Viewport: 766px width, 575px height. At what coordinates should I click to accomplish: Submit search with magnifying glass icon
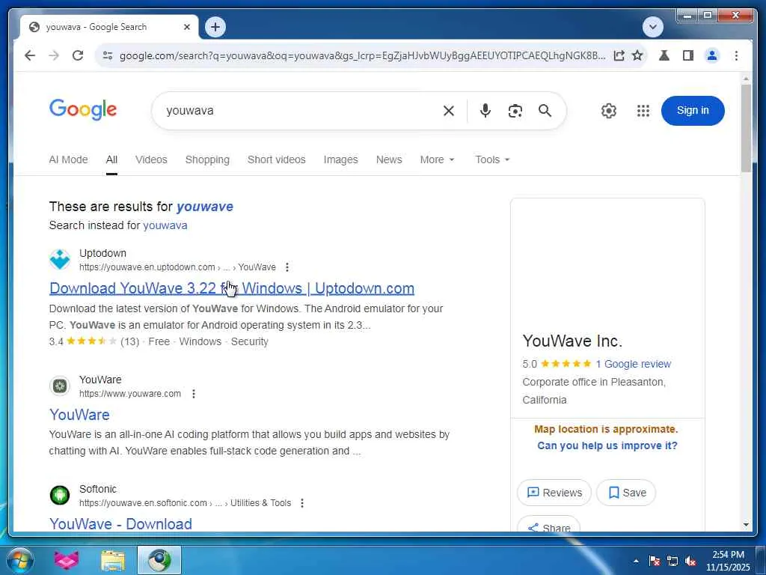click(x=545, y=111)
